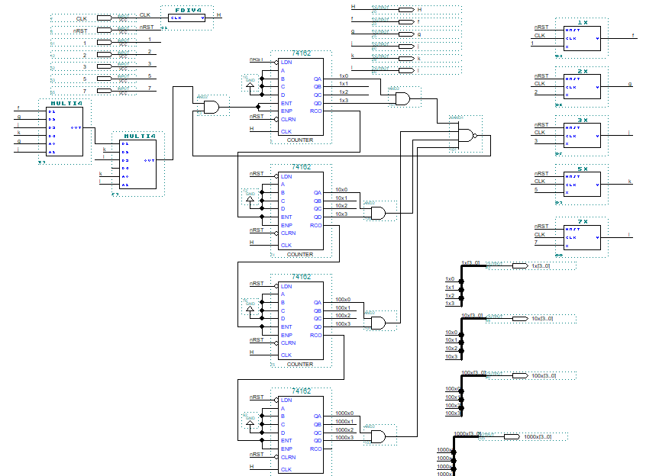Click the GND symbol beside the 1000x counter
The width and height of the screenshot is (659, 476).
[250, 423]
